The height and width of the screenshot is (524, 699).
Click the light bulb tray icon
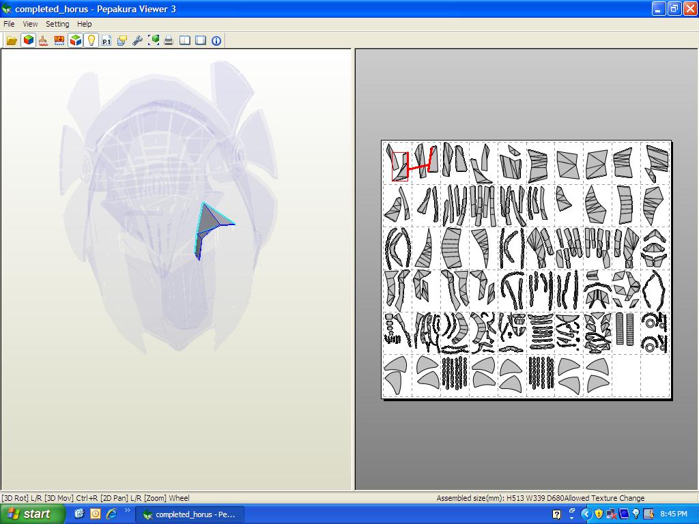636,514
